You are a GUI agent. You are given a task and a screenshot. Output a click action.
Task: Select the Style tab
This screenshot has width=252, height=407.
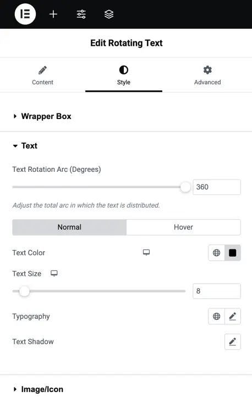[124, 75]
